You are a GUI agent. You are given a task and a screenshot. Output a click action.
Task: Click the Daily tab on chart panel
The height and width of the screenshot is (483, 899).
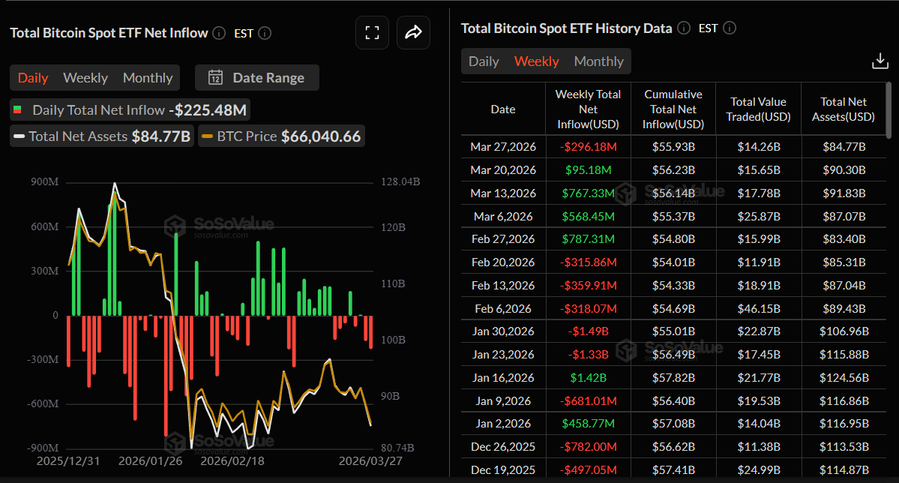coord(33,77)
